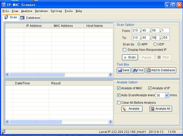This screenshot has width=183, height=136.
Task: Click the From last octet field 1
Action: [x=165, y=30]
